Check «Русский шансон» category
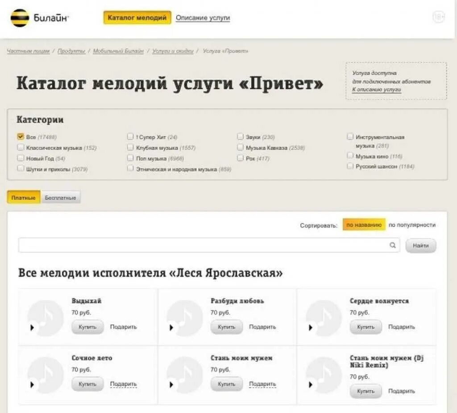 click(x=350, y=166)
